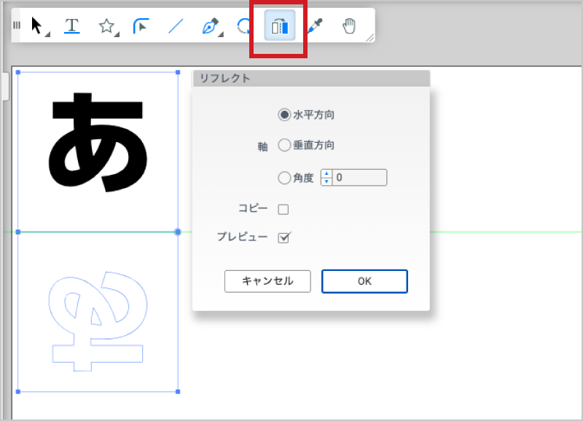The image size is (583, 421).
Task: Open Selection tool flyout triangle
Action: tap(47, 34)
